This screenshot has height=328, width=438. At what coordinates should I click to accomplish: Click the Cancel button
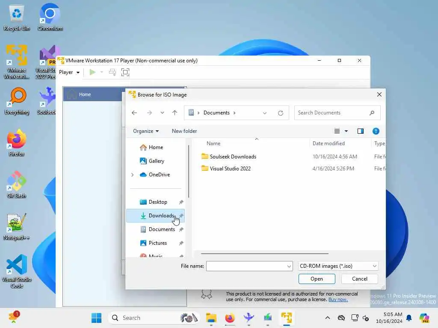point(359,279)
